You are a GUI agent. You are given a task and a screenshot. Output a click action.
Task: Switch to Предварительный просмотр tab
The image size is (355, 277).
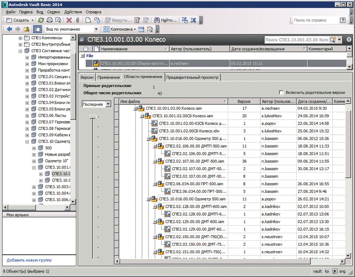(x=193, y=77)
